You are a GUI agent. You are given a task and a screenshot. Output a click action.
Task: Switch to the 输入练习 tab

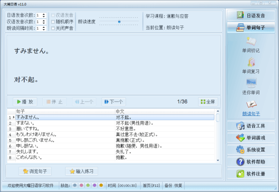coord(81,172)
